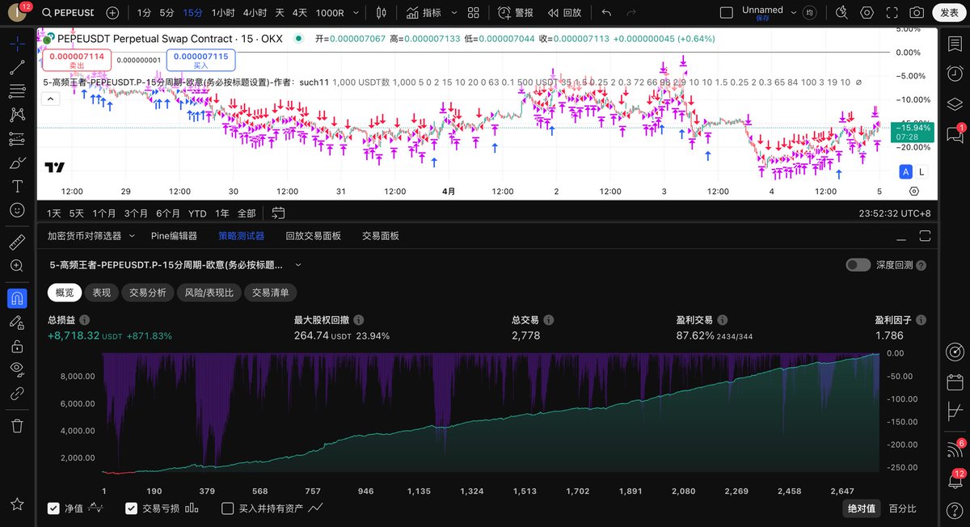Remove objects with the trash icon

[17, 425]
